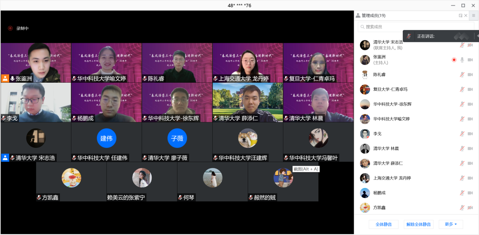
Task: Pop out the member panel window
Action: click(460, 16)
